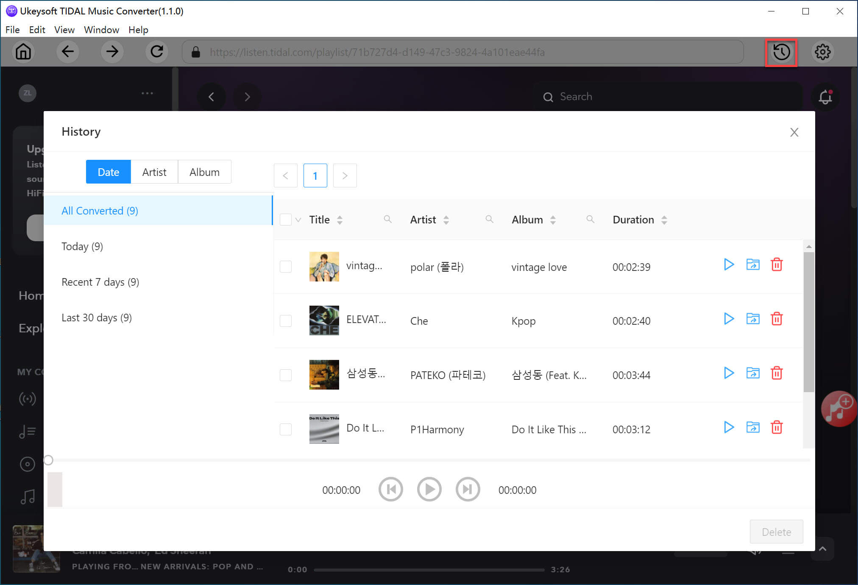The height and width of the screenshot is (585, 858).
Task: Click the red add-music floating icon
Action: coord(838,409)
